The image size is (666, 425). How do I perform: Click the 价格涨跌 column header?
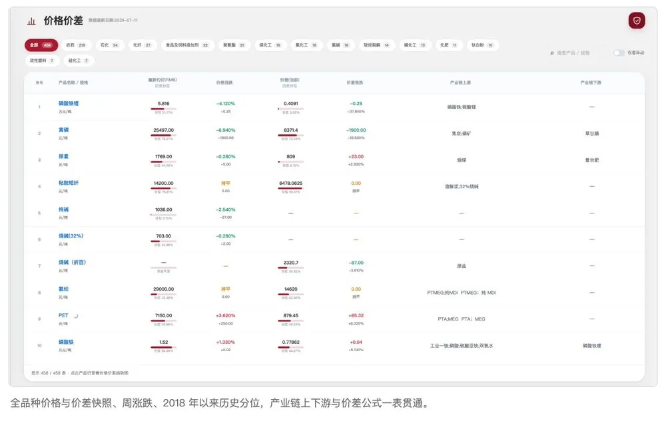tap(224, 82)
